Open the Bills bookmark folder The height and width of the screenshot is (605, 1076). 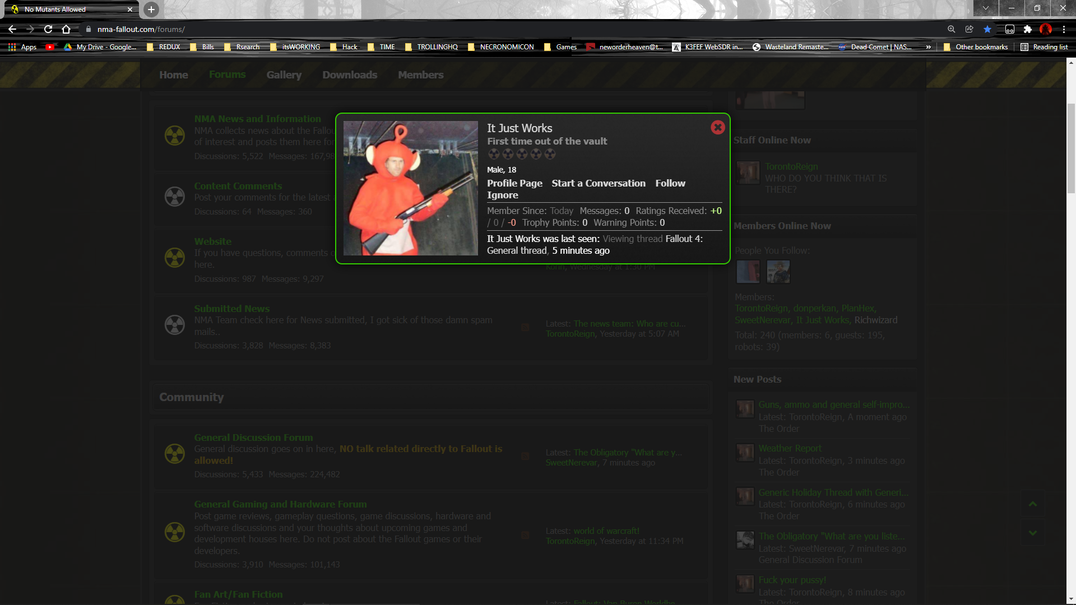(x=202, y=47)
